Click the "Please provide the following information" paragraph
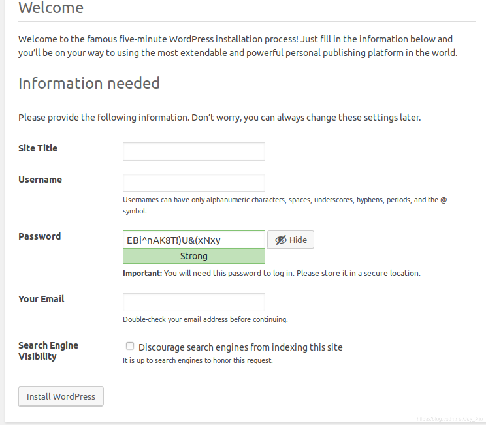 (219, 118)
